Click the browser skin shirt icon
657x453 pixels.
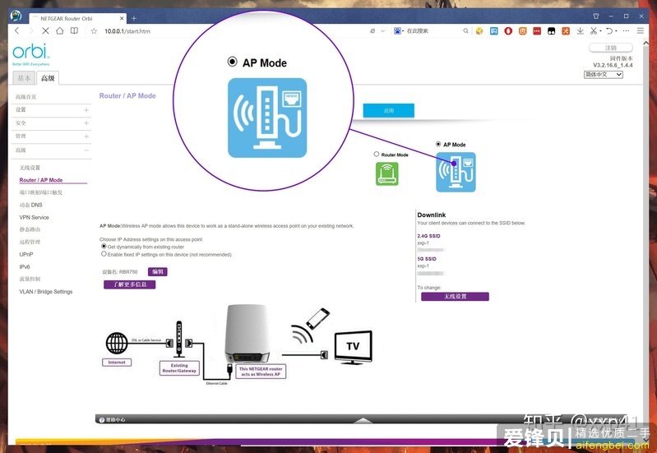596,16
